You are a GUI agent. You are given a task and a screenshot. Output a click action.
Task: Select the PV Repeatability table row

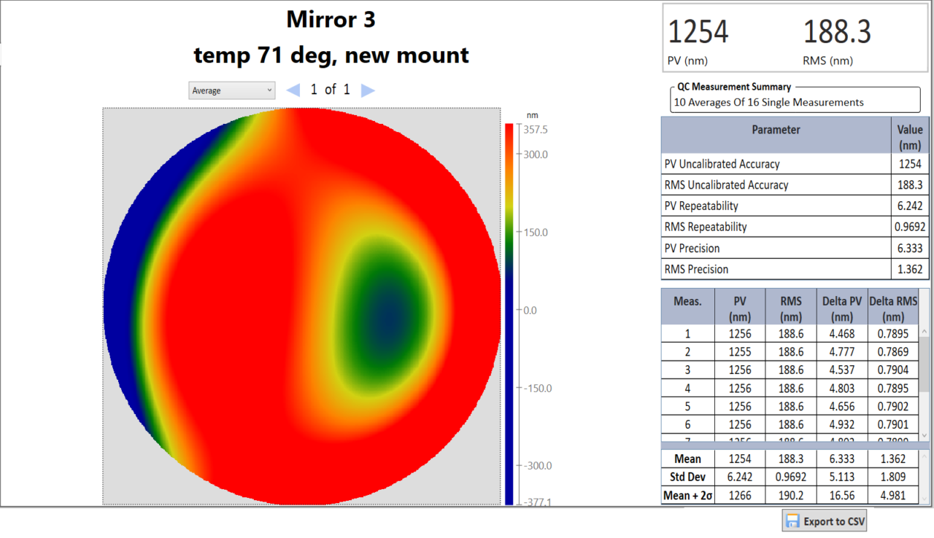776,206
